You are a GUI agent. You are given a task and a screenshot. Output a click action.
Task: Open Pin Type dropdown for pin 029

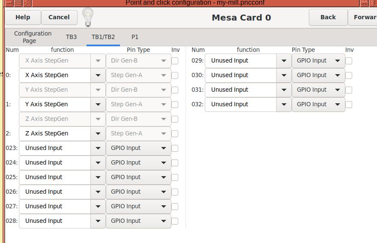pos(318,61)
